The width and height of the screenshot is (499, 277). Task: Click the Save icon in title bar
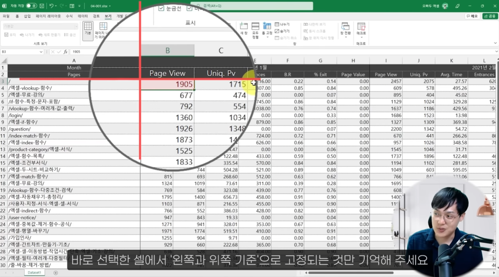click(42, 6)
